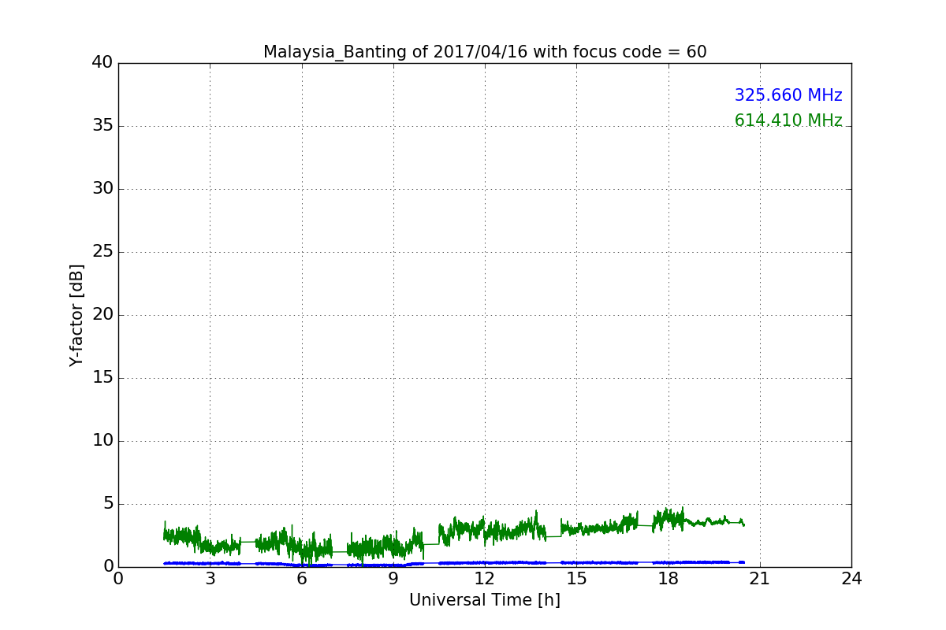Click the y-axis tick label '25'

click(x=102, y=252)
